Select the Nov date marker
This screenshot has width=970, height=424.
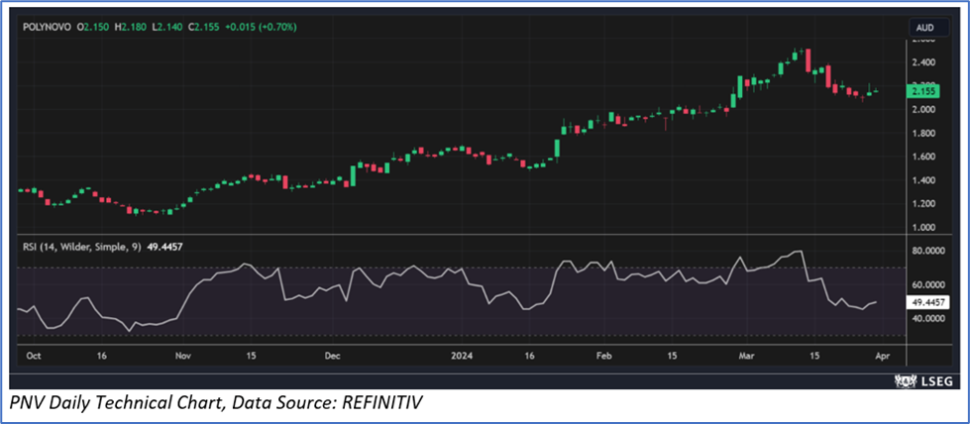tap(182, 354)
